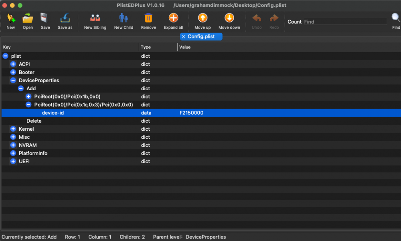
Task: Expand the UEFI node
Action: pos(13,162)
